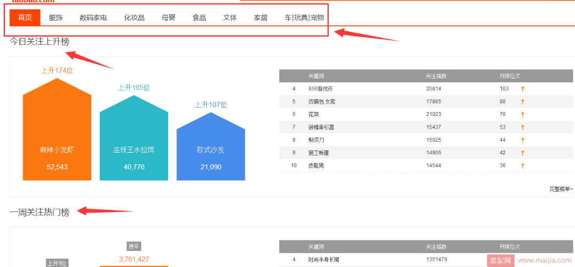Click the 上升174位 label
Image resolution: width=575 pixels, height=267 pixels.
click(57, 70)
